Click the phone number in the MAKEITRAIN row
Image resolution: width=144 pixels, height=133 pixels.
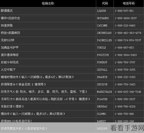[x=128, y=92]
